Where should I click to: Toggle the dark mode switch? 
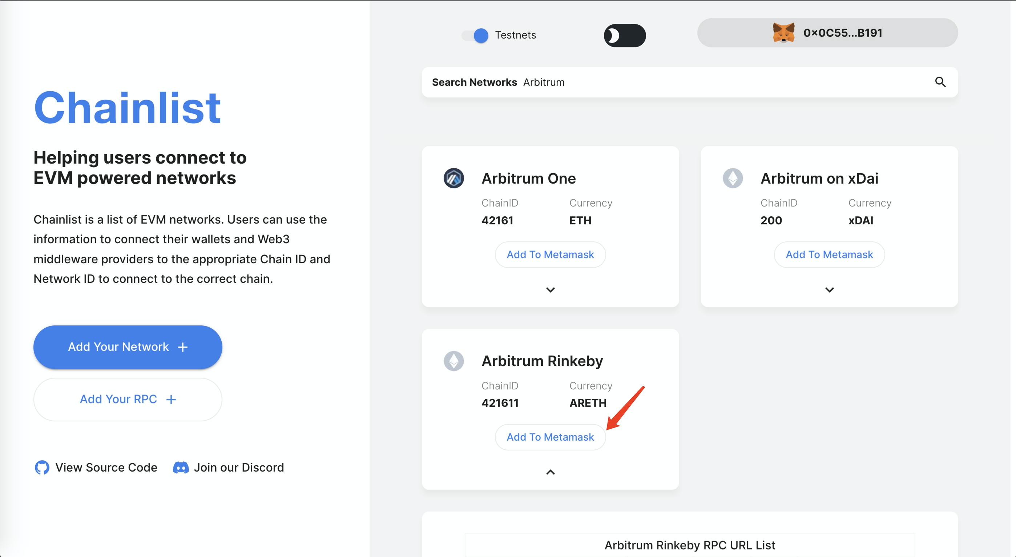624,36
